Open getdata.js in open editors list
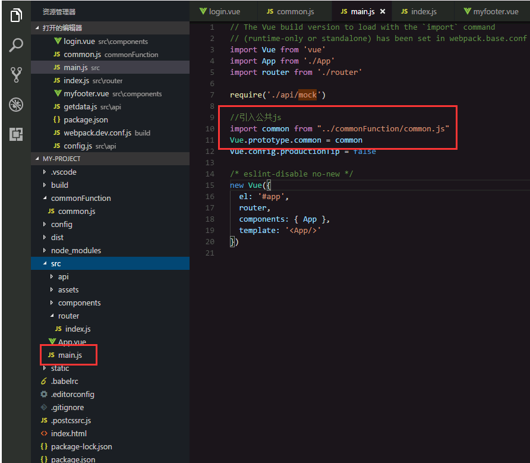 click(x=80, y=106)
